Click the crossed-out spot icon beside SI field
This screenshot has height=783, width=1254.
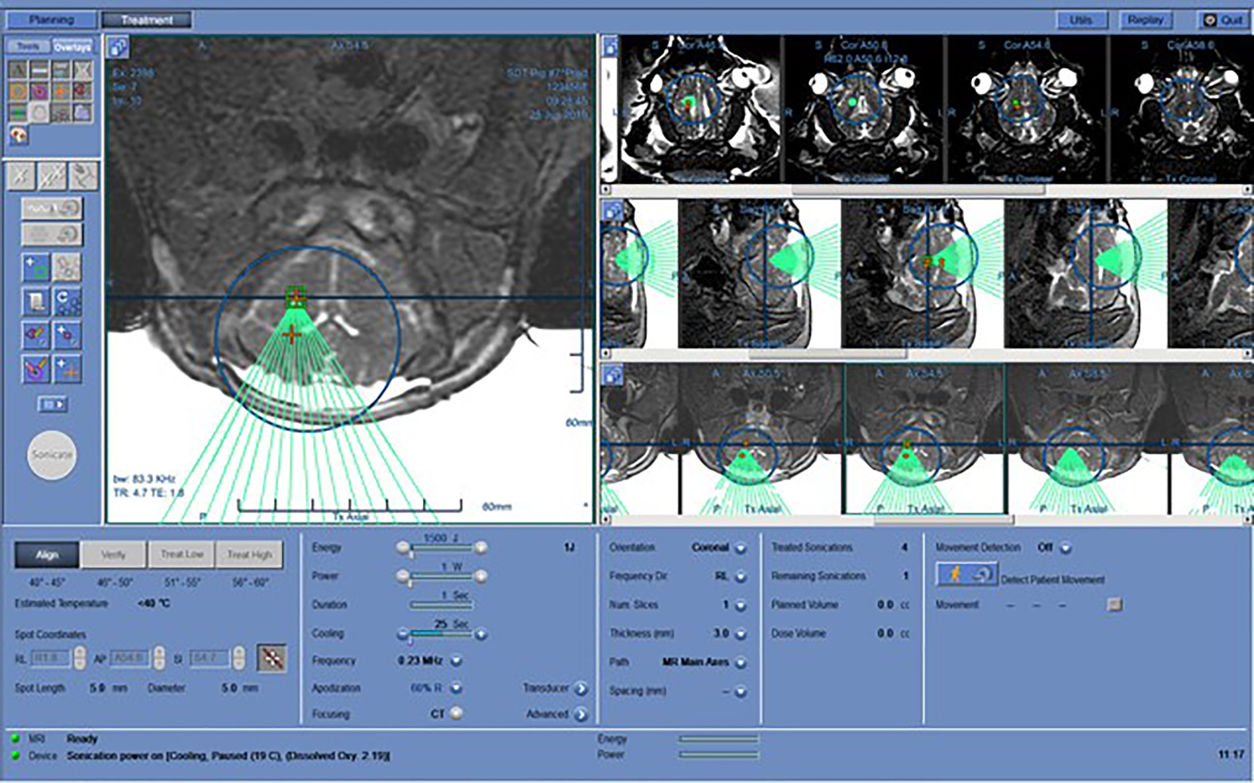pyautogui.click(x=272, y=658)
